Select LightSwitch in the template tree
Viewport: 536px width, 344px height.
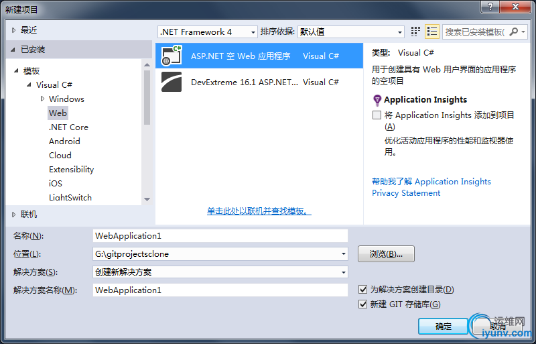70,198
